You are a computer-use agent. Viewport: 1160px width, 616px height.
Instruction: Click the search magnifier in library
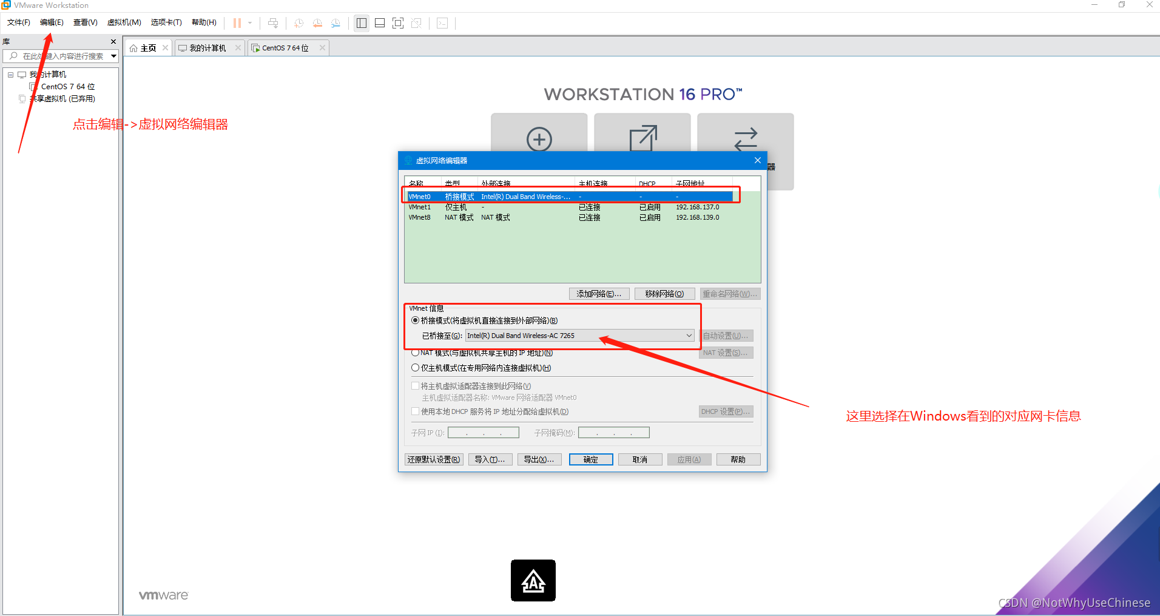click(13, 56)
